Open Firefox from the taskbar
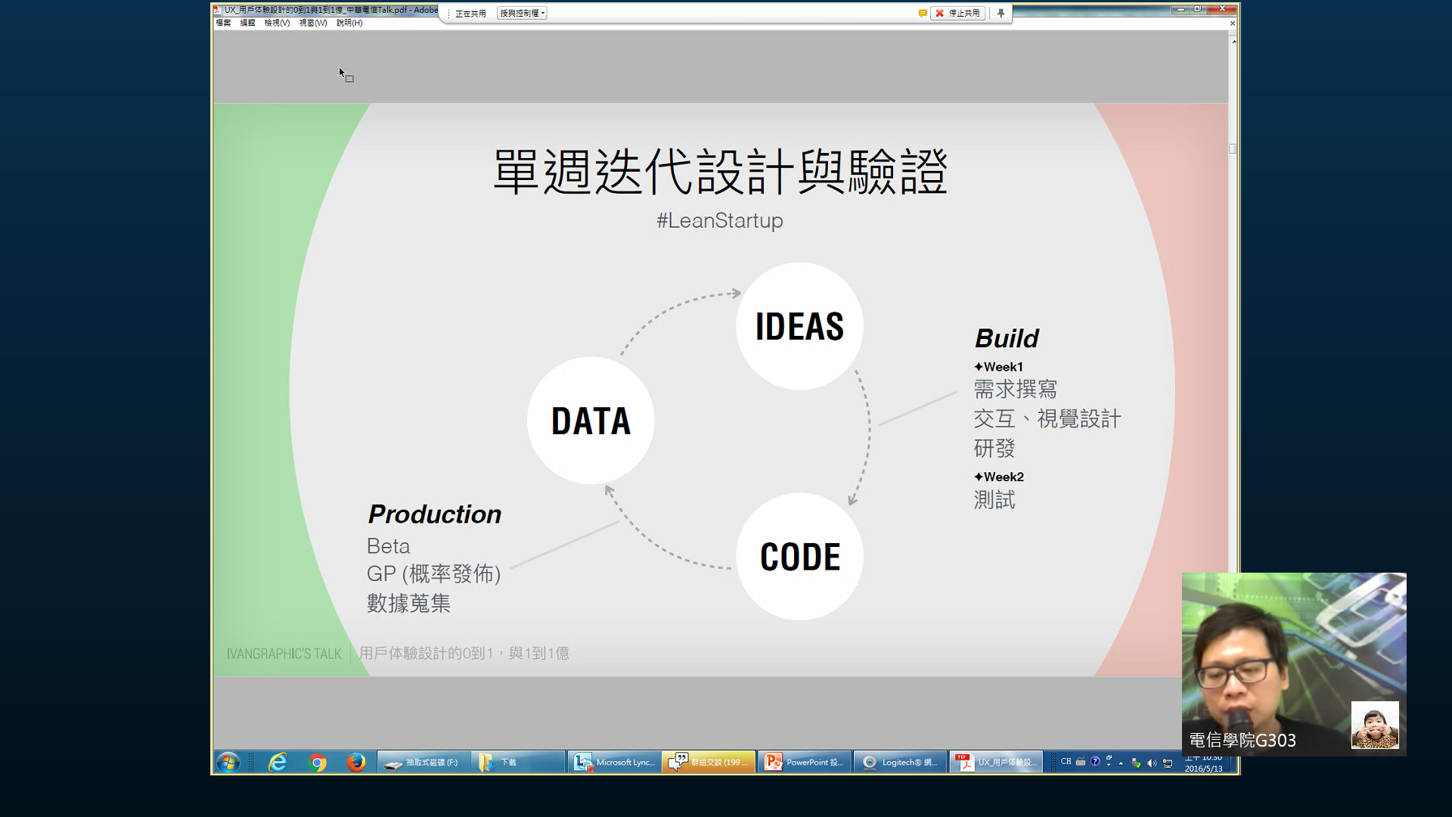Screen dimensions: 1452x817 tap(355, 762)
